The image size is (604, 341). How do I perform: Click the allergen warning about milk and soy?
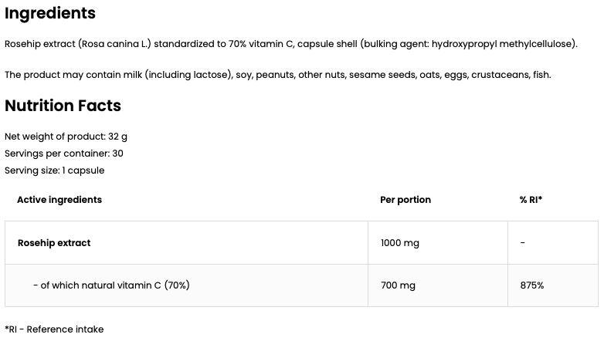pyautogui.click(x=277, y=75)
